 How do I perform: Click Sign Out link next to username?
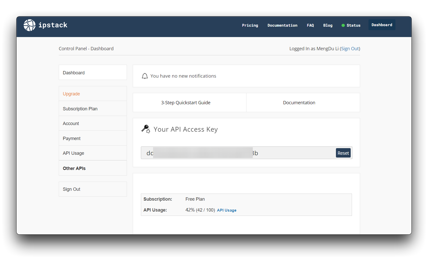coord(350,49)
